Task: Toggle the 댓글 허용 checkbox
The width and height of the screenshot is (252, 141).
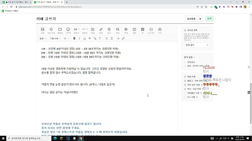Action: click(185, 77)
